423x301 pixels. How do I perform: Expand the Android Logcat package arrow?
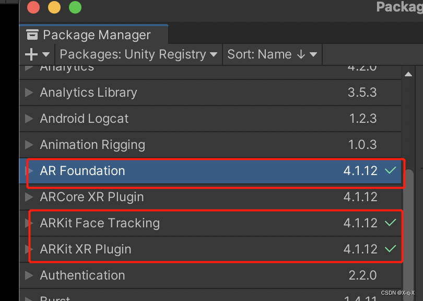pos(29,119)
